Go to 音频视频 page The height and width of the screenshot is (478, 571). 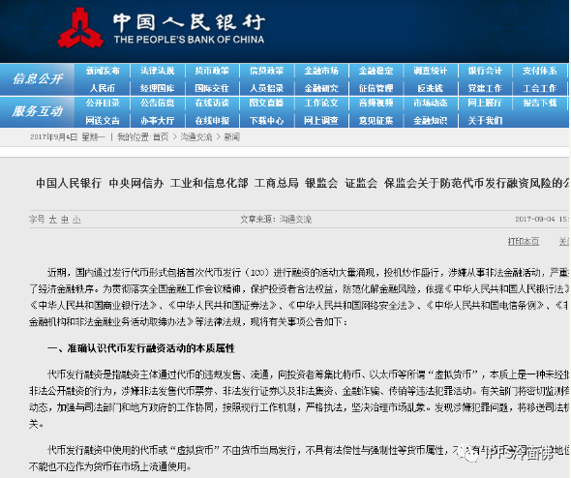pyautogui.click(x=376, y=103)
